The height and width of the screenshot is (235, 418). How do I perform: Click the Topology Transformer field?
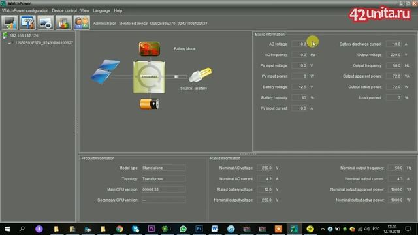point(163,179)
